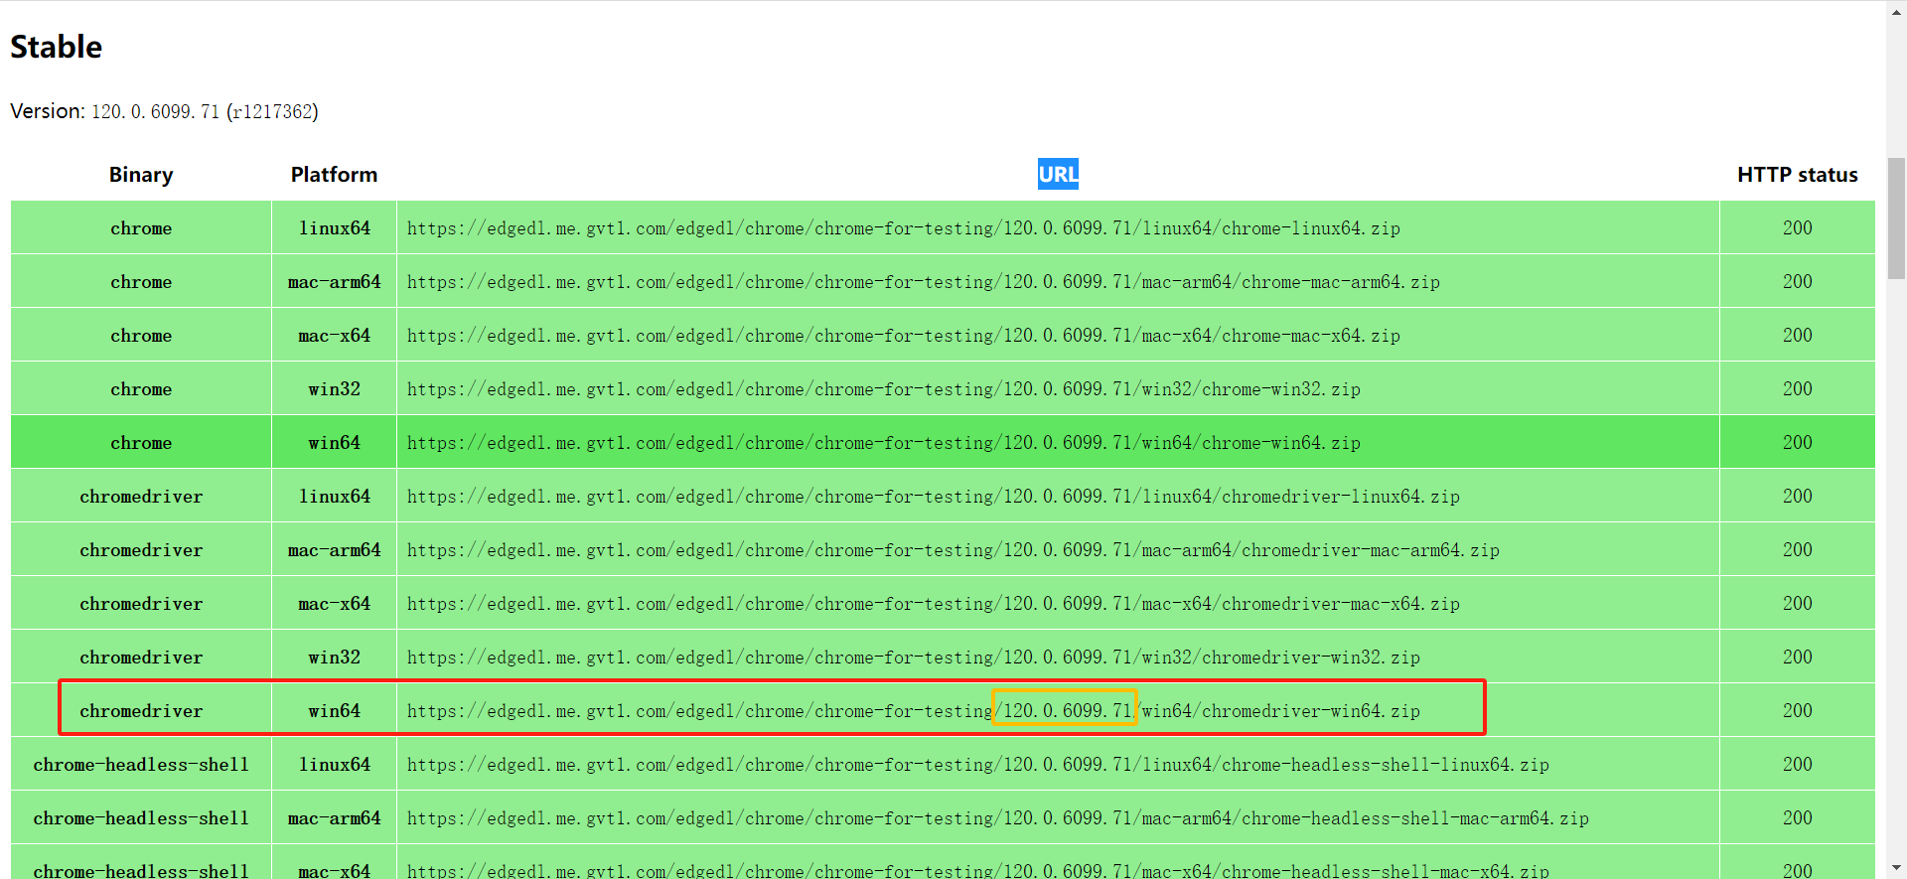Select the chrome-headless-shell linux64 download URL
Screen dimensions: 1907x879
[977, 765]
